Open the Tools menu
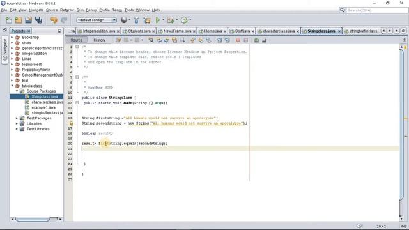 coord(129,10)
